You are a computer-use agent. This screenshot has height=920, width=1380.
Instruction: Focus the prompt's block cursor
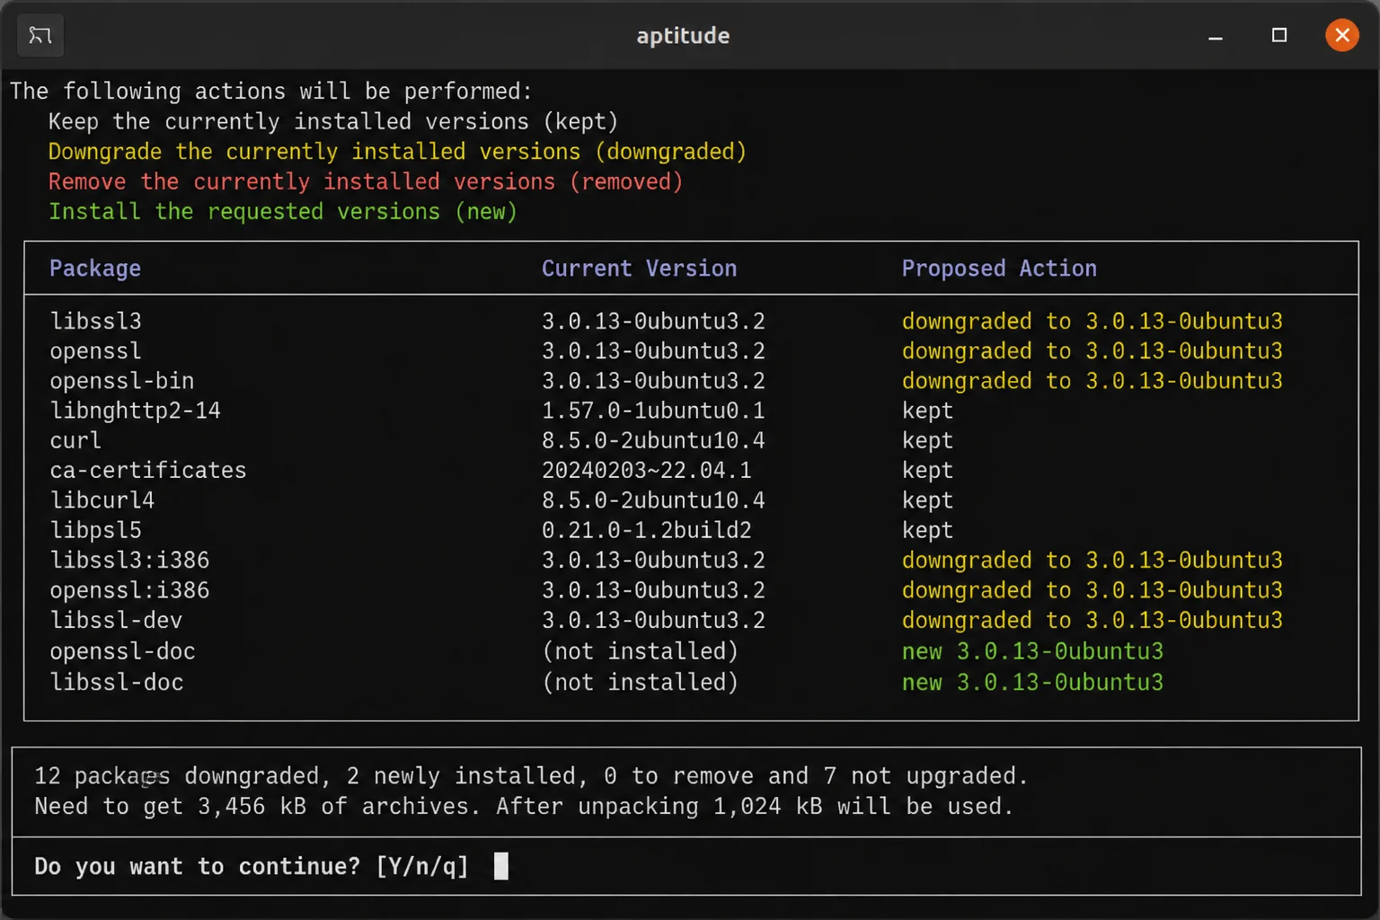point(501,866)
